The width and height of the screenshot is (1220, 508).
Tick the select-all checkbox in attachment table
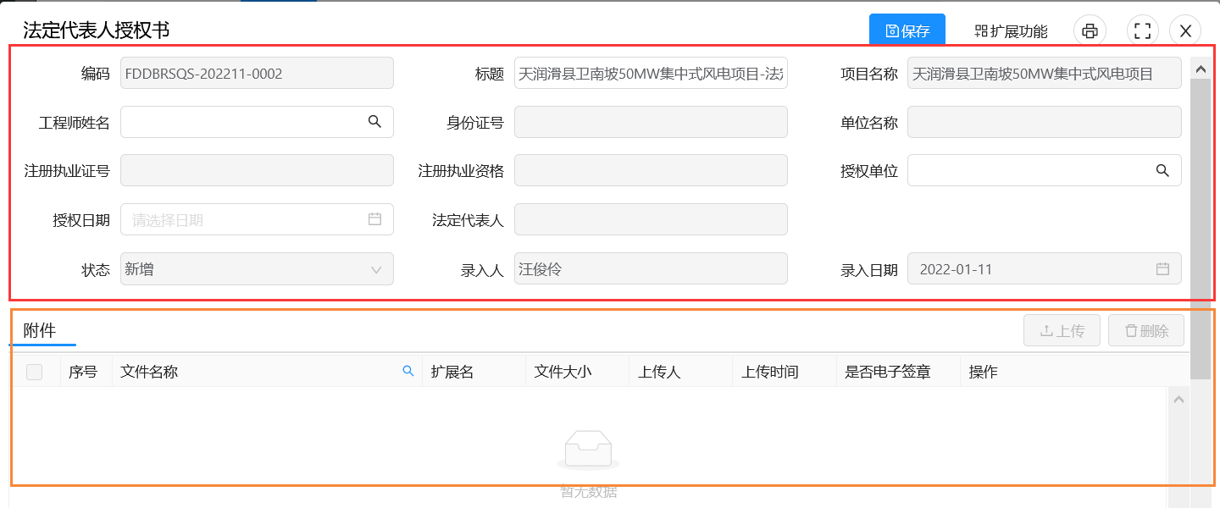35,372
